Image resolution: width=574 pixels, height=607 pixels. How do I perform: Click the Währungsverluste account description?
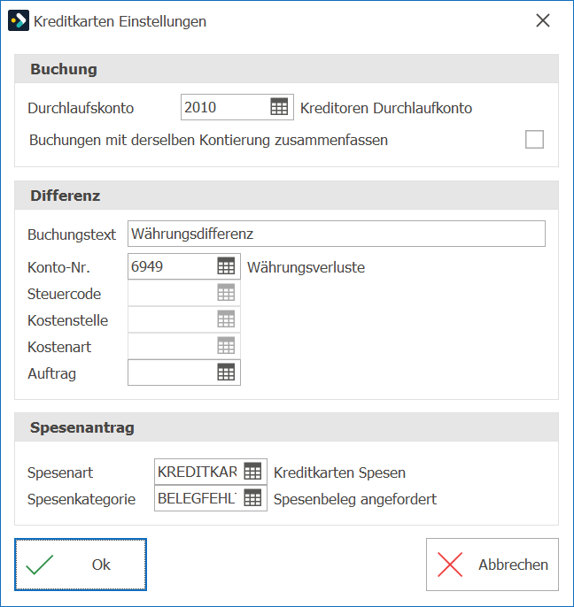[x=306, y=267]
